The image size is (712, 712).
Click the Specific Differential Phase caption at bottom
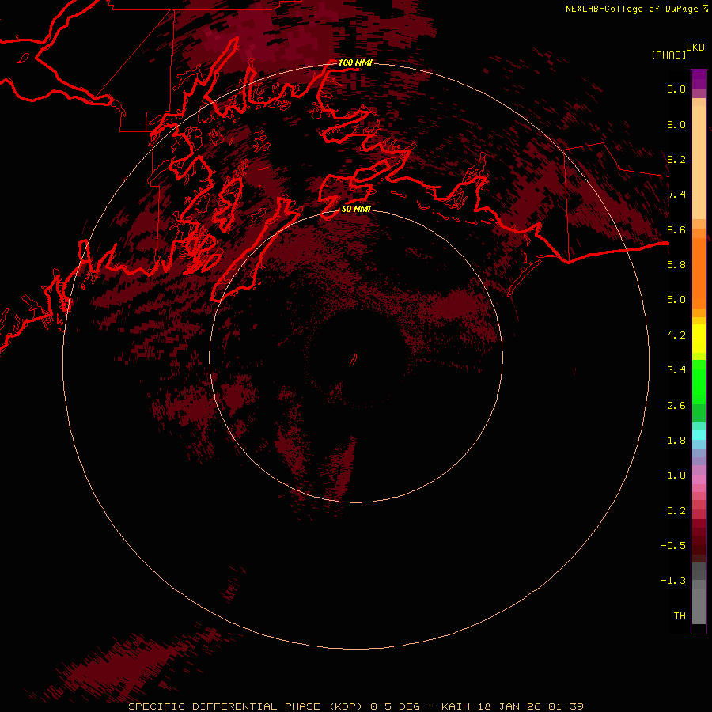pyautogui.click(x=355, y=706)
